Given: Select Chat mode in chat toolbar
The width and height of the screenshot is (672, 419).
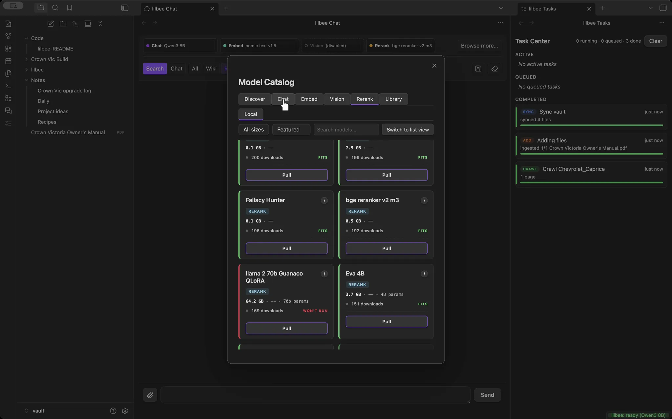Looking at the screenshot, I should point(177,68).
